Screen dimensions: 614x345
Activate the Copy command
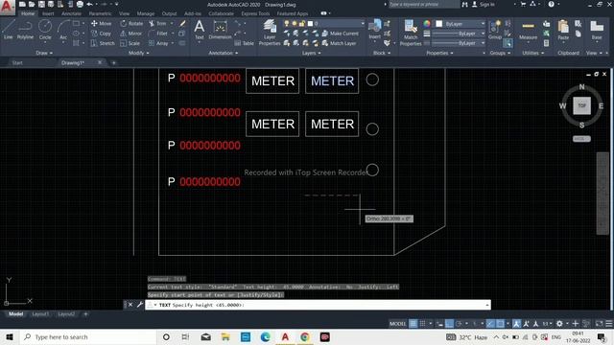click(x=101, y=34)
